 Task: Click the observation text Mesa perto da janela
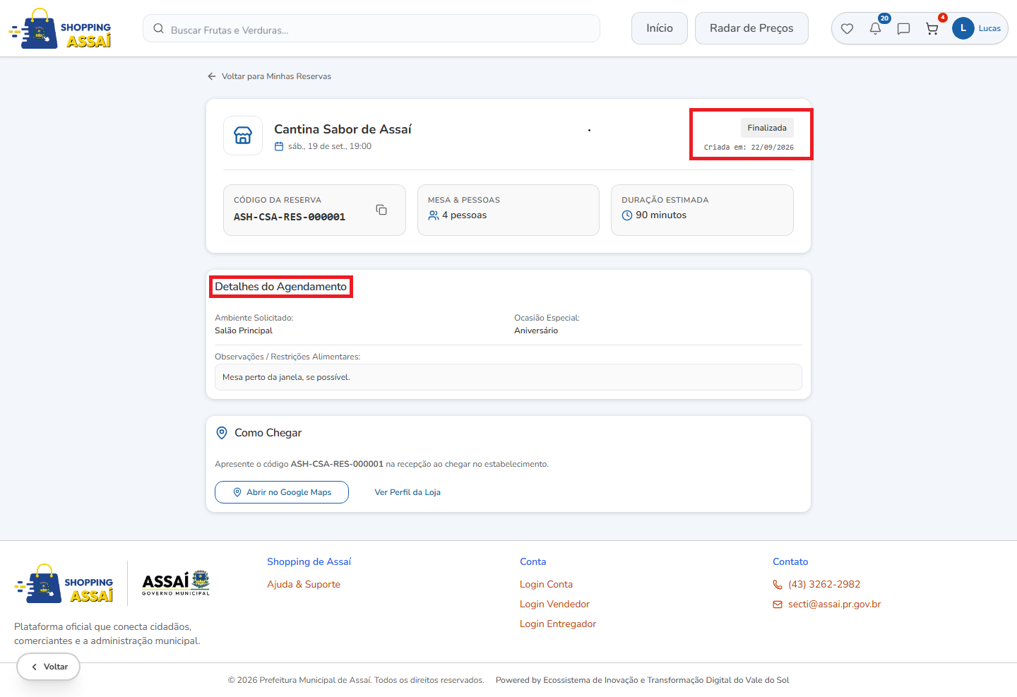(x=286, y=377)
